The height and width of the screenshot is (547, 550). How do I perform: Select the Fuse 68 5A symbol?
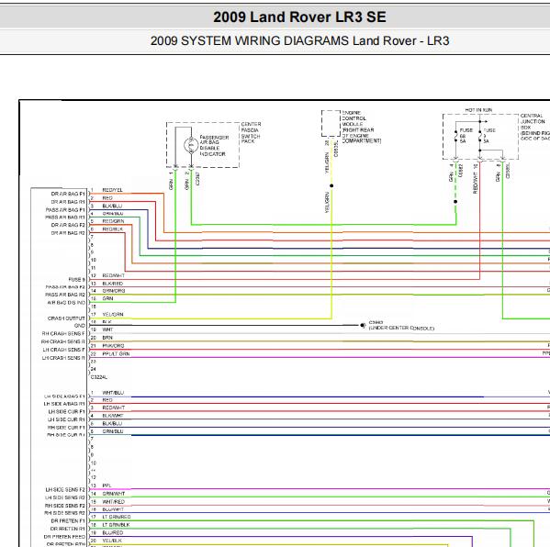tap(455, 136)
